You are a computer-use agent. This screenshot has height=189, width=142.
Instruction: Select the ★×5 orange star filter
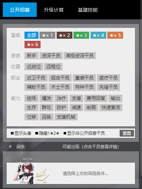[115, 35]
